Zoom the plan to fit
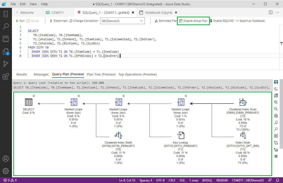This screenshot has width=283, height=183. tap(276, 116)
